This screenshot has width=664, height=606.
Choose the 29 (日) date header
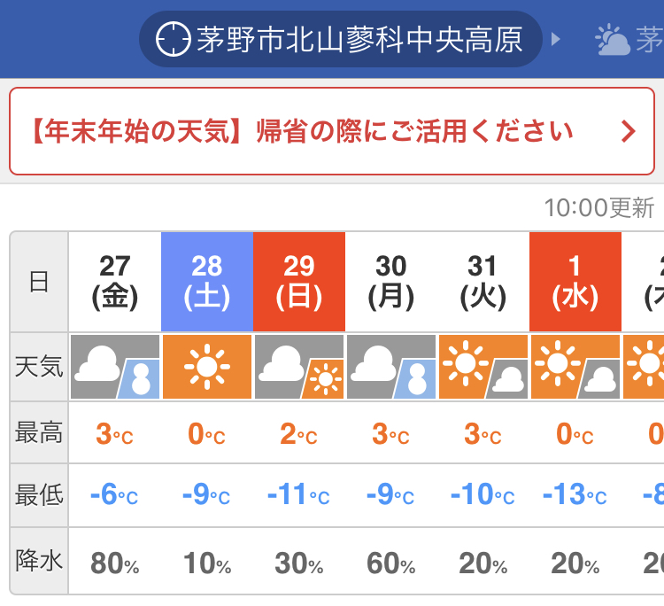299,282
